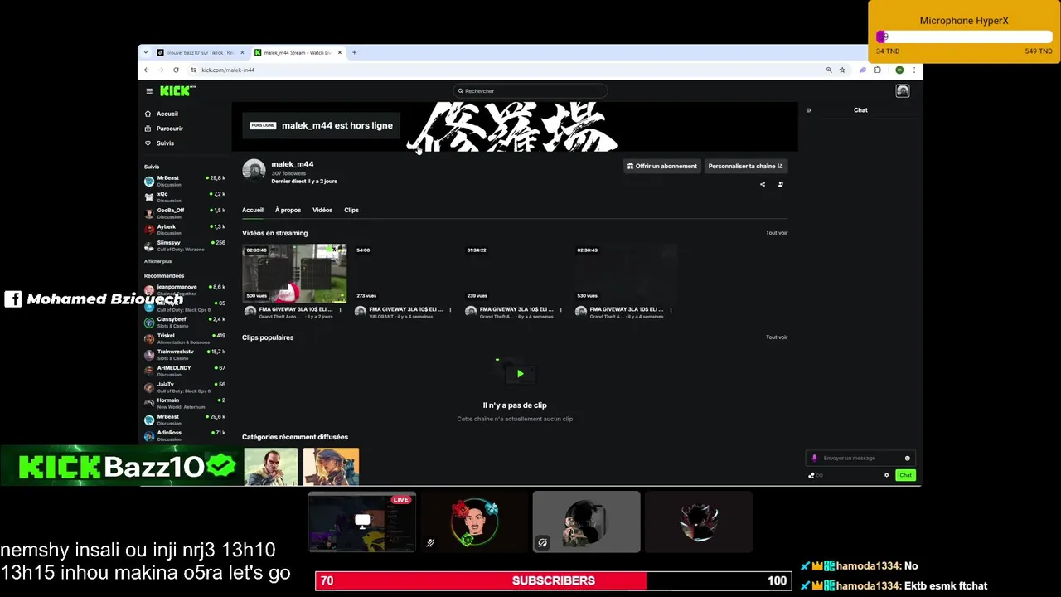Open the GTA category thumbnail
The image size is (1061, 597).
[270, 466]
